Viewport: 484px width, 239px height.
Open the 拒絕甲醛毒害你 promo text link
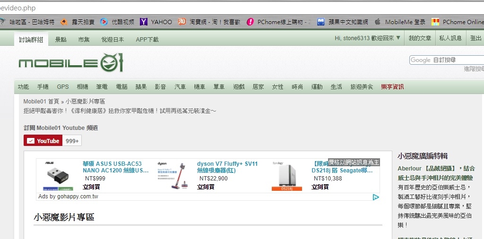coord(120,111)
